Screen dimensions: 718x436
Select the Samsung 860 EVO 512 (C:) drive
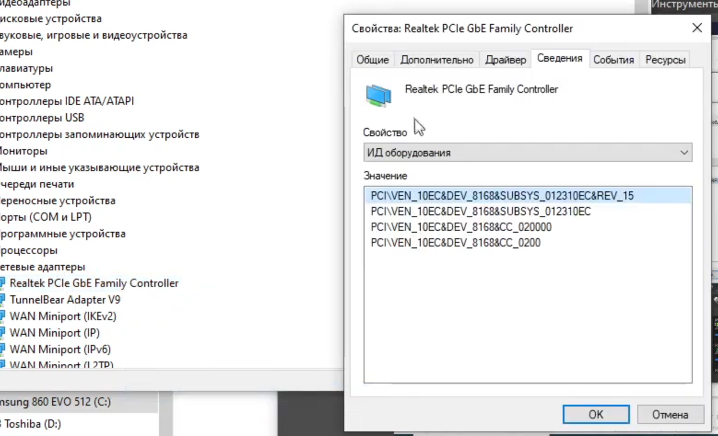tap(56, 401)
